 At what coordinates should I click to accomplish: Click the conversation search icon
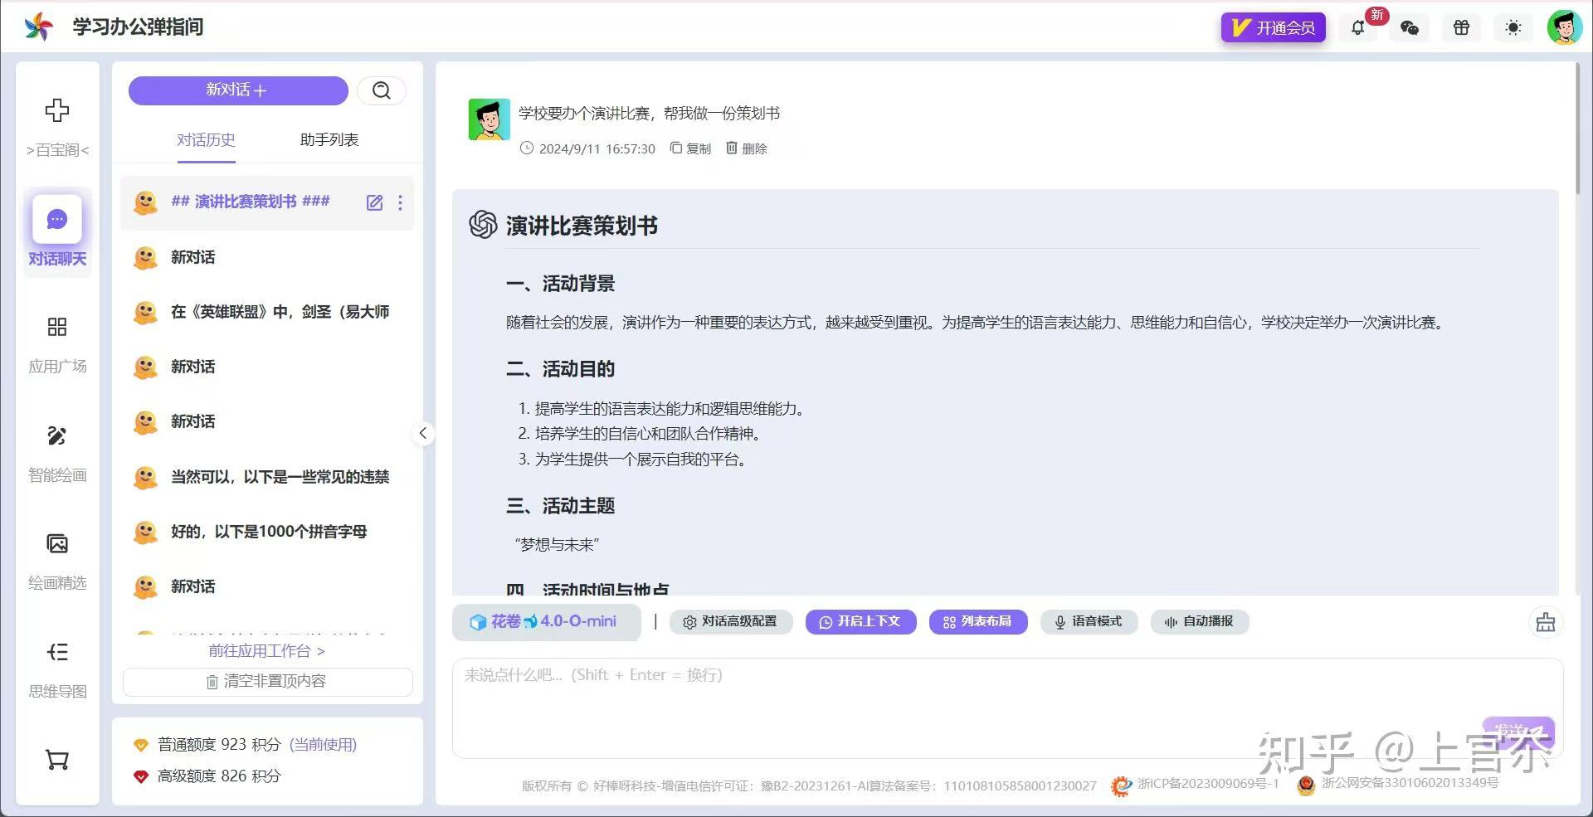382,90
